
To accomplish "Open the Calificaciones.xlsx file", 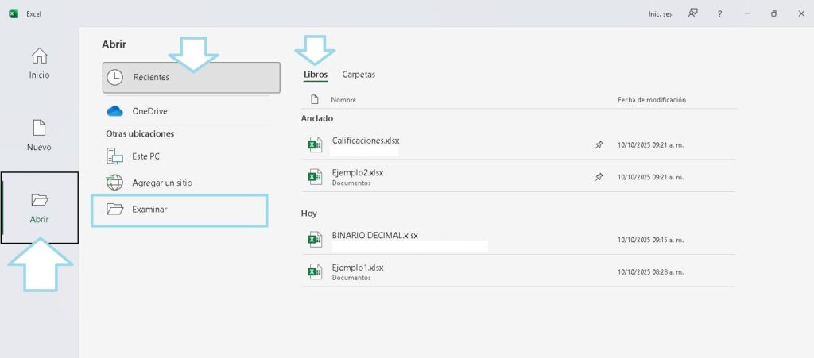I will (366, 141).
